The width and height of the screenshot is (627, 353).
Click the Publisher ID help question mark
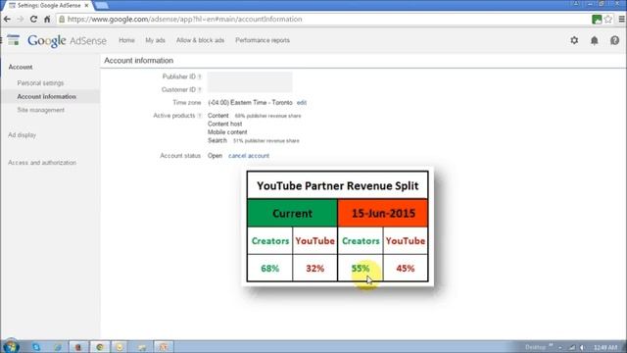(x=199, y=76)
